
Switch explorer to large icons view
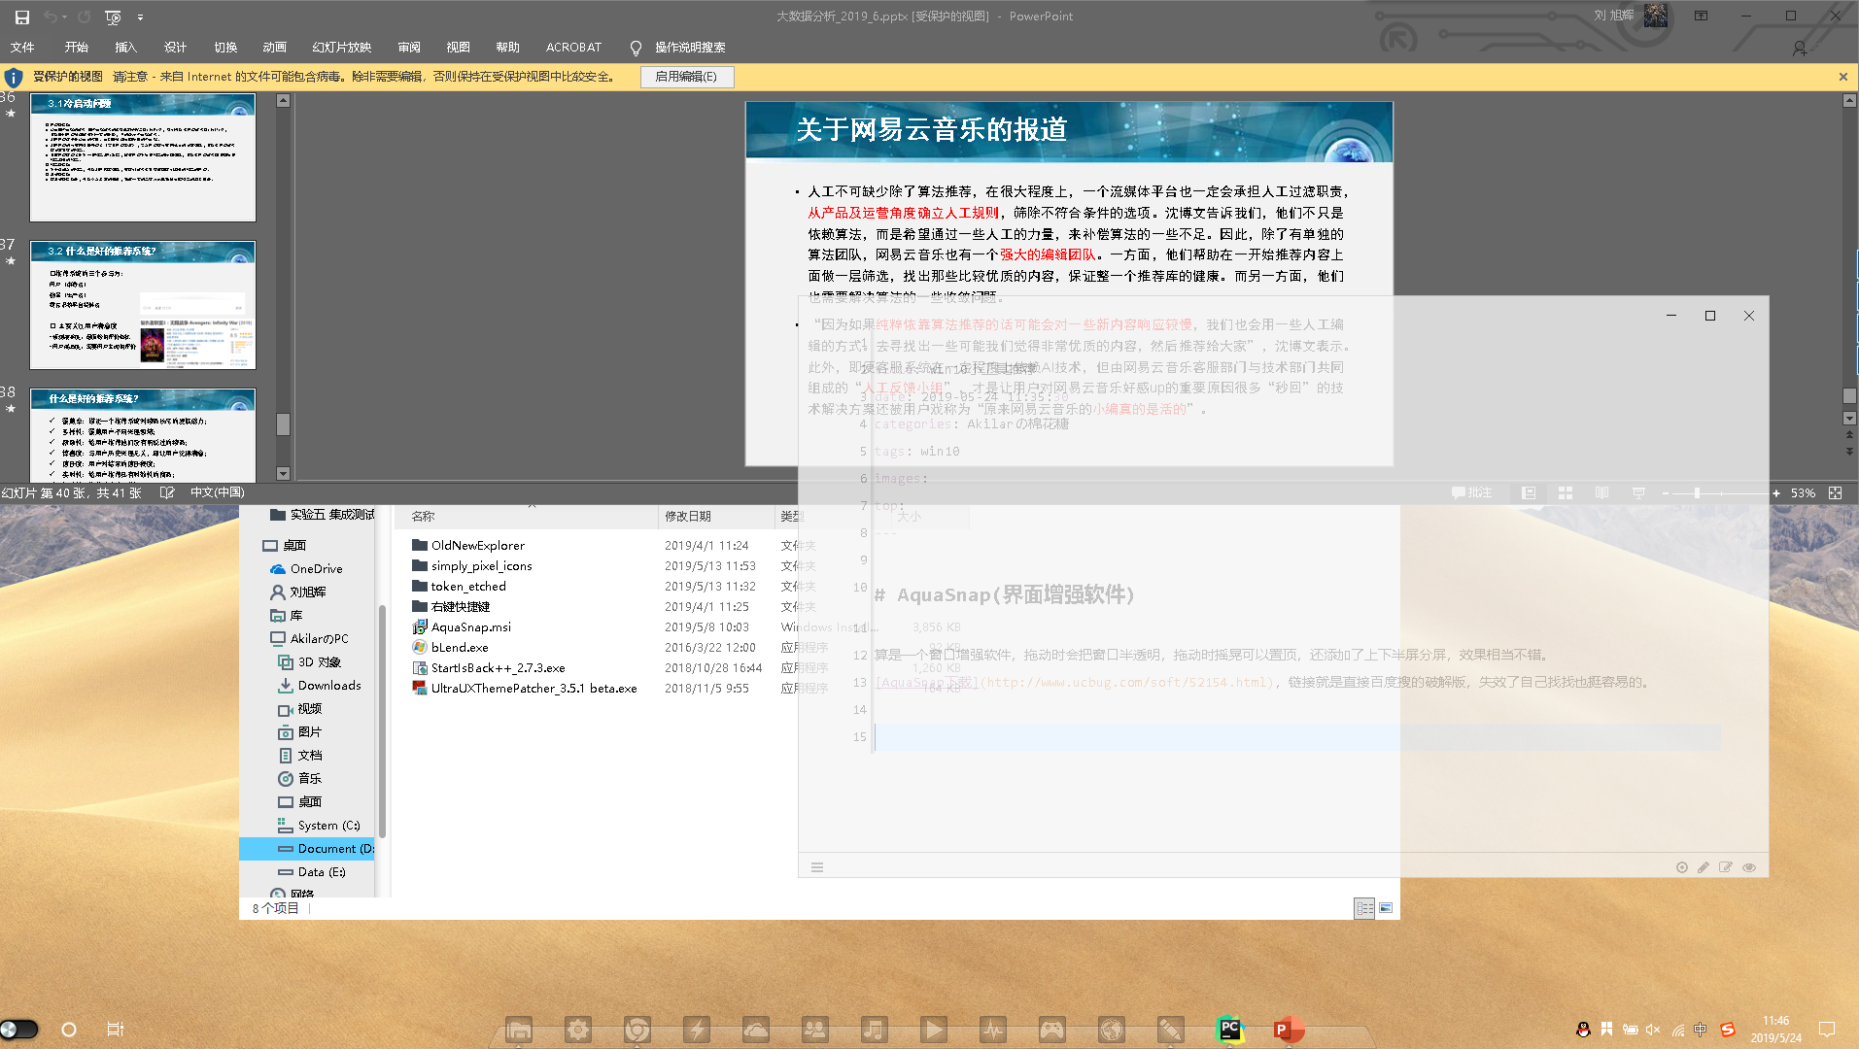pyautogui.click(x=1386, y=908)
